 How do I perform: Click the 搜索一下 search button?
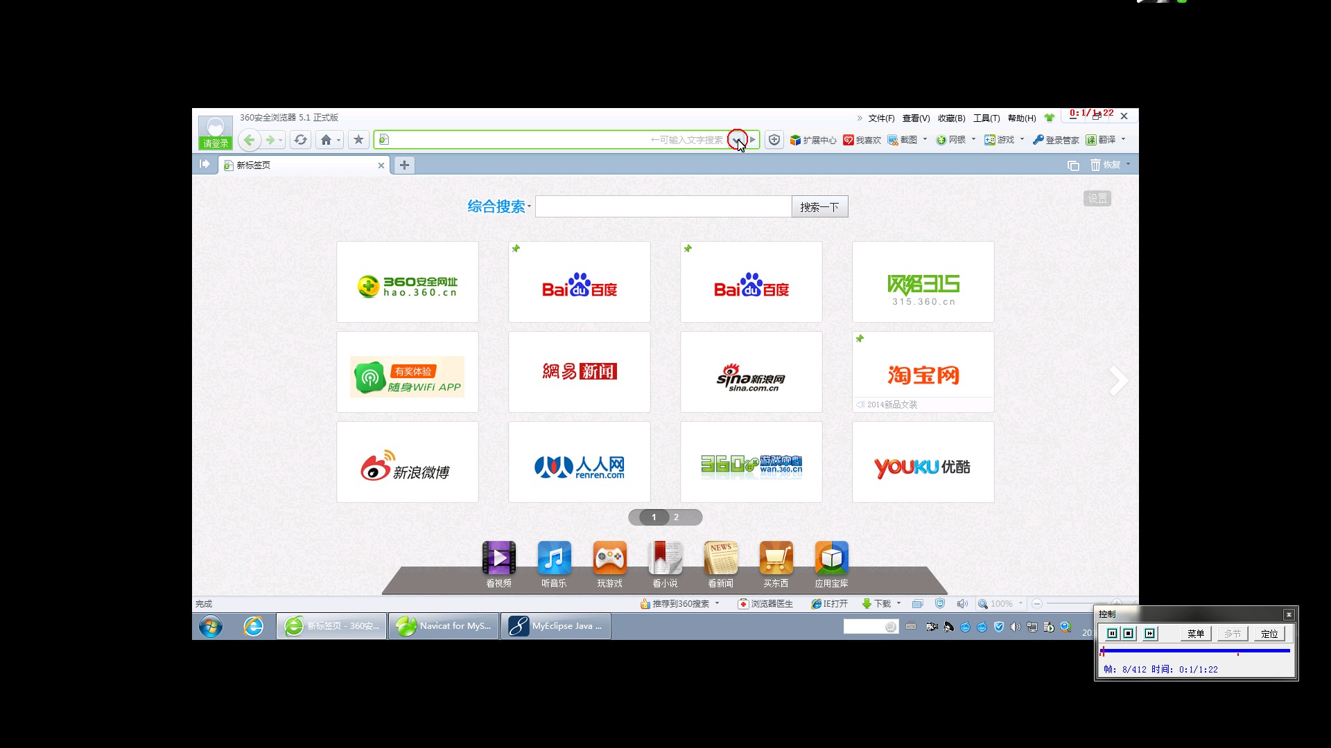[x=819, y=206]
